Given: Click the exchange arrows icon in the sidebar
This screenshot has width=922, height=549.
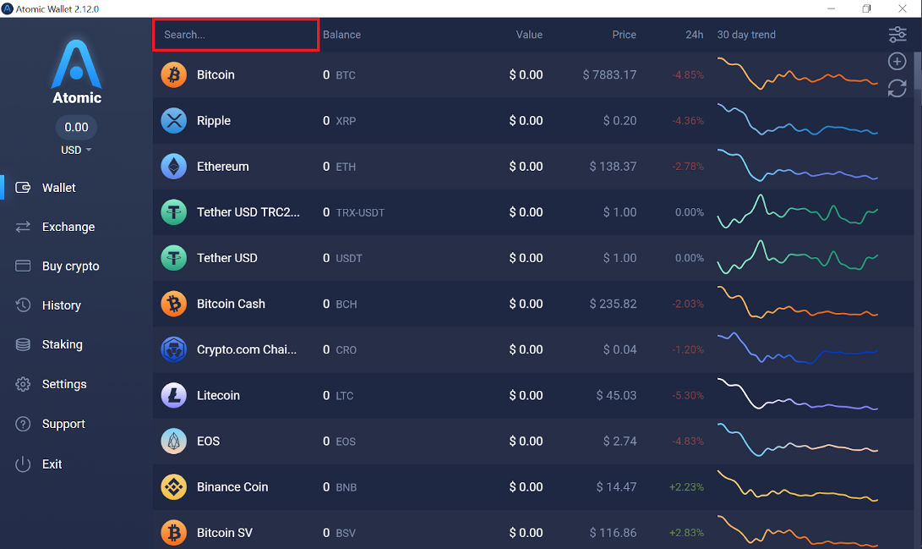Looking at the screenshot, I should click(23, 227).
